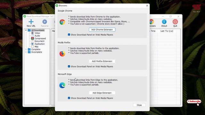The image size is (205, 115).
Task: Close the Browsers dialog with Close button
Action: point(139,105)
